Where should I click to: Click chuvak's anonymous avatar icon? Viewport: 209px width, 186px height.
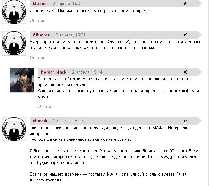click(x=14, y=129)
